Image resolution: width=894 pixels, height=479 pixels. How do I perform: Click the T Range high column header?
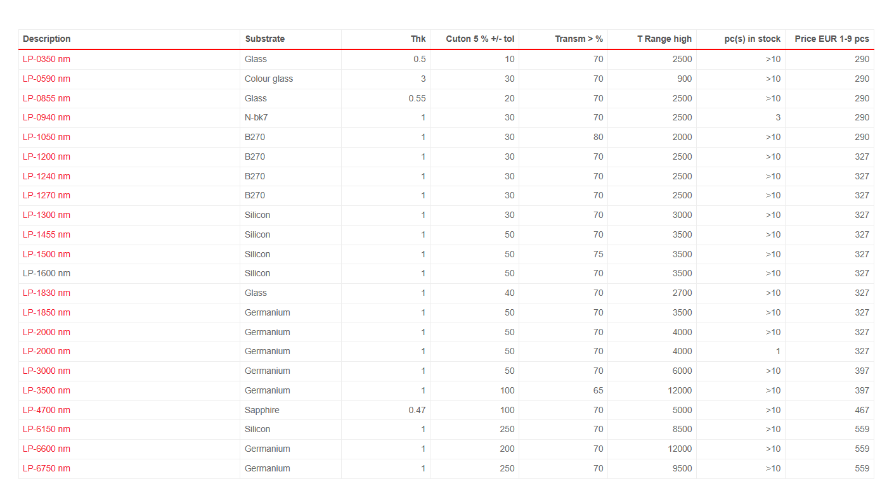tap(664, 39)
